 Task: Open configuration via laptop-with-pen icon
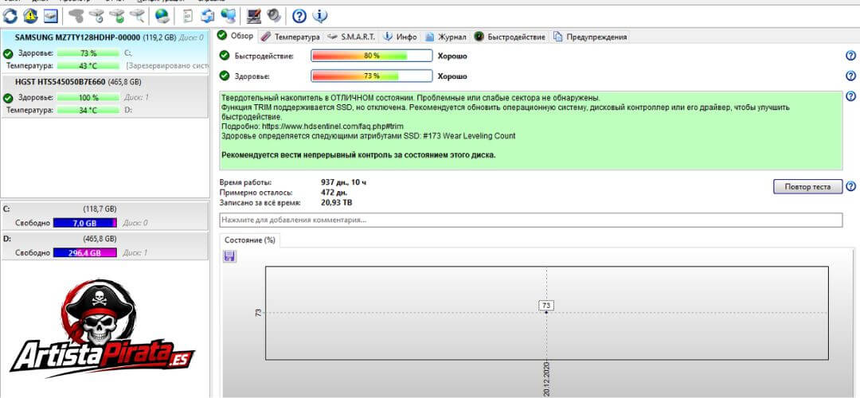coord(253,16)
